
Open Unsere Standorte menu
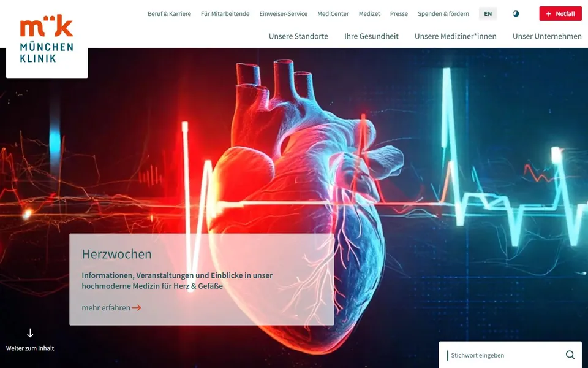pos(298,36)
